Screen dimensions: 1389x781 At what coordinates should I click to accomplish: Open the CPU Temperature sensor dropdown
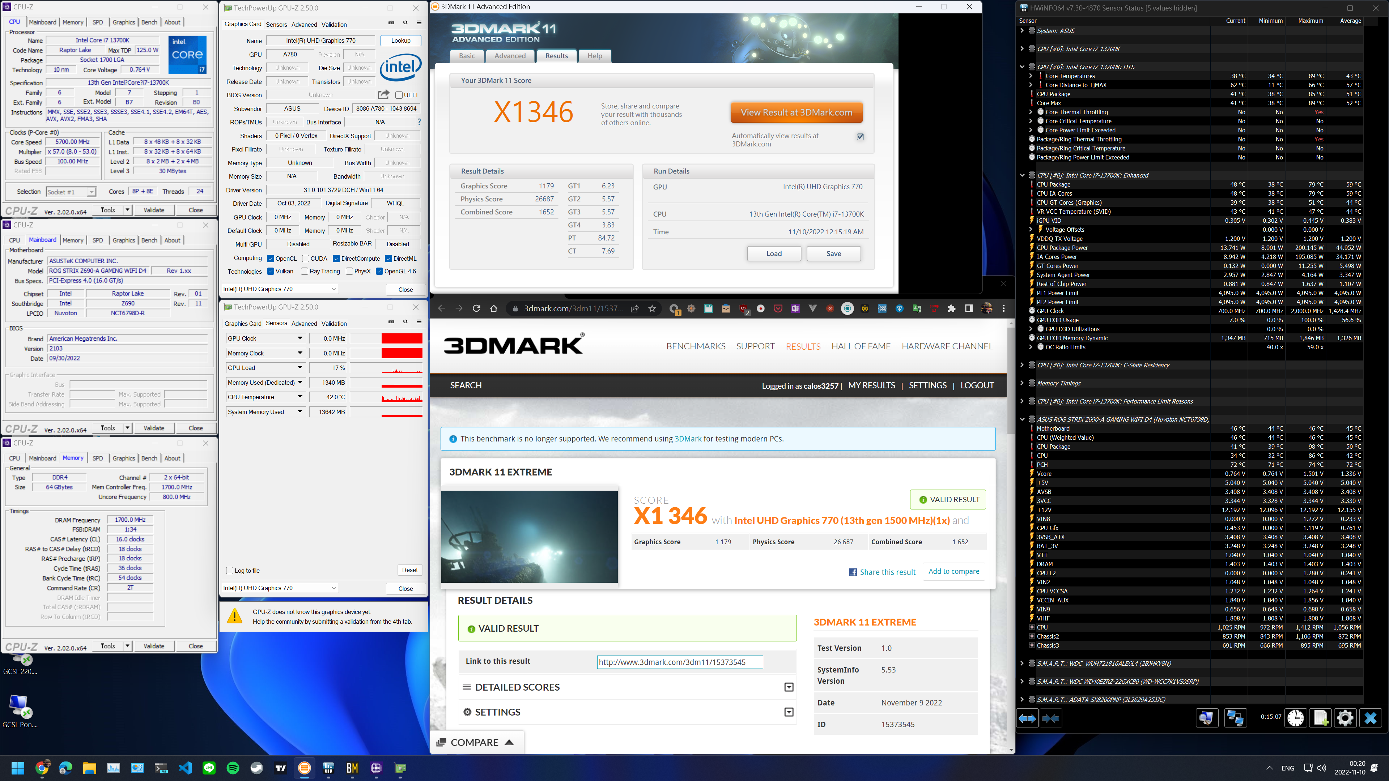point(300,397)
